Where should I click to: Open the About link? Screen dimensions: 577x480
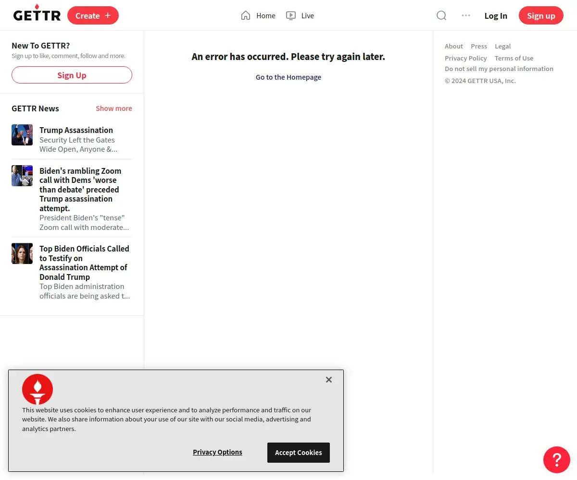coord(454,46)
